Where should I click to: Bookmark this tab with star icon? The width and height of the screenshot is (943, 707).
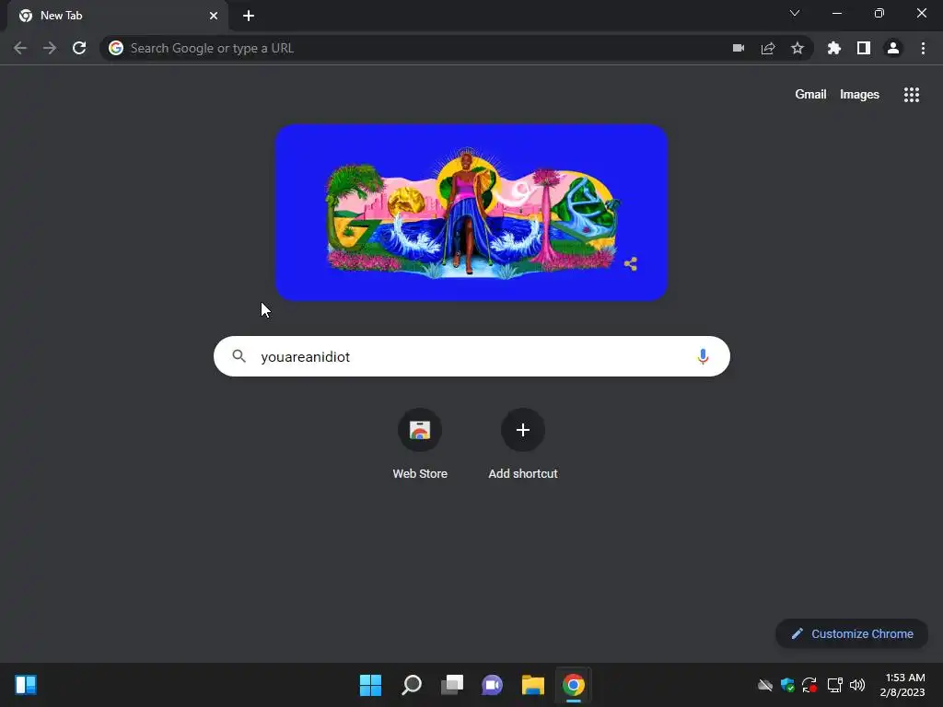click(797, 48)
